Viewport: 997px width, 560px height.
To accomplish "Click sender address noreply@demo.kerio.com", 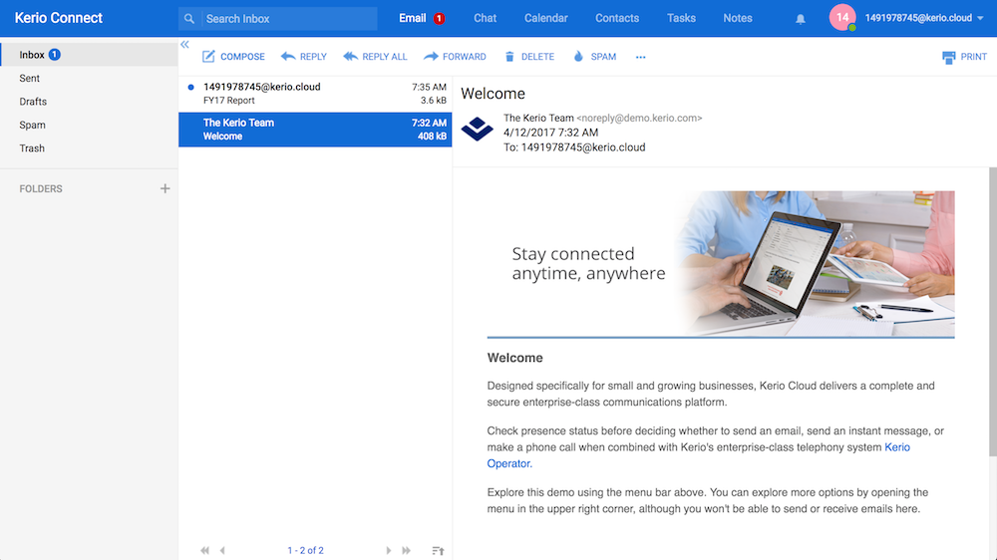I will click(x=639, y=119).
